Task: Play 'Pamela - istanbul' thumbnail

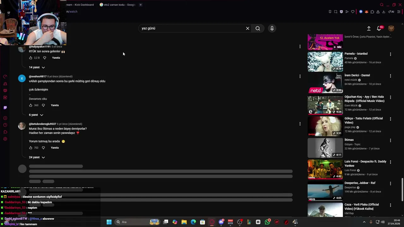Action: pos(325,62)
